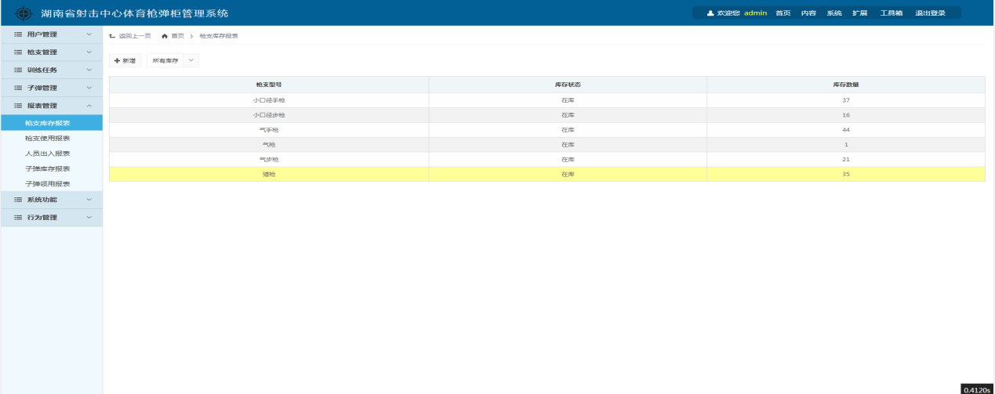This screenshot has width=995, height=394.
Task: Click the plus icon on 新增 button
Action: (x=117, y=60)
